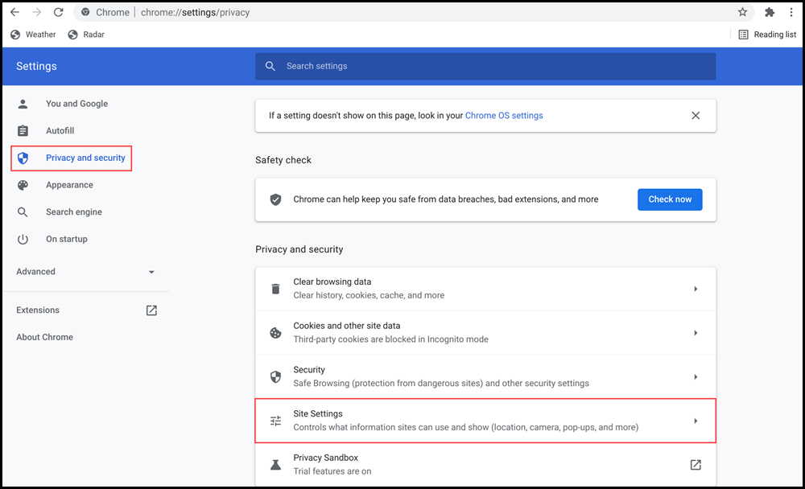Click the browser forward arrow

[x=36, y=12]
